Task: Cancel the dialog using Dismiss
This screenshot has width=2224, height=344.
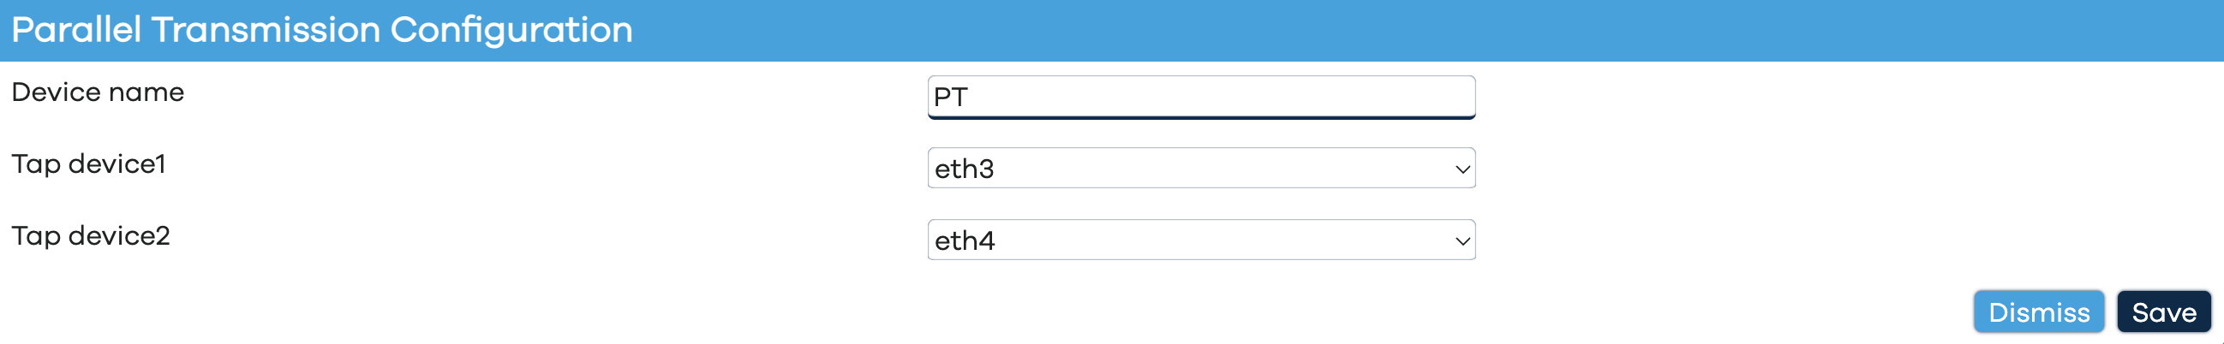Action: (2038, 311)
